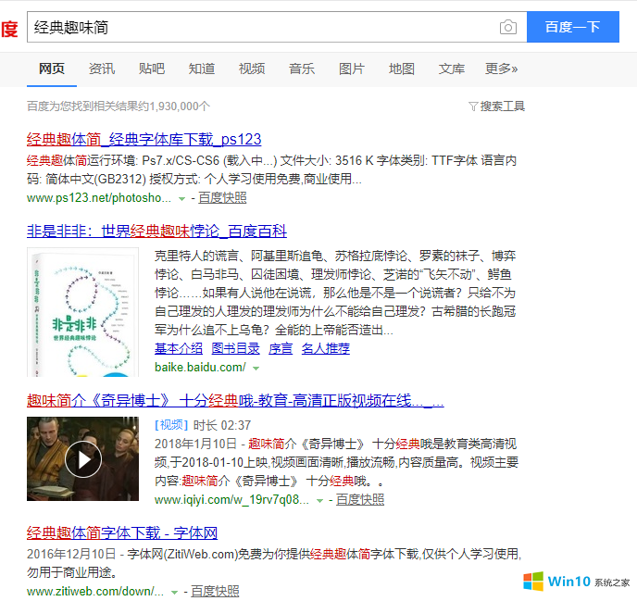Click the baike.baidu.com/ URL
The width and height of the screenshot is (637, 601).
coord(200,368)
